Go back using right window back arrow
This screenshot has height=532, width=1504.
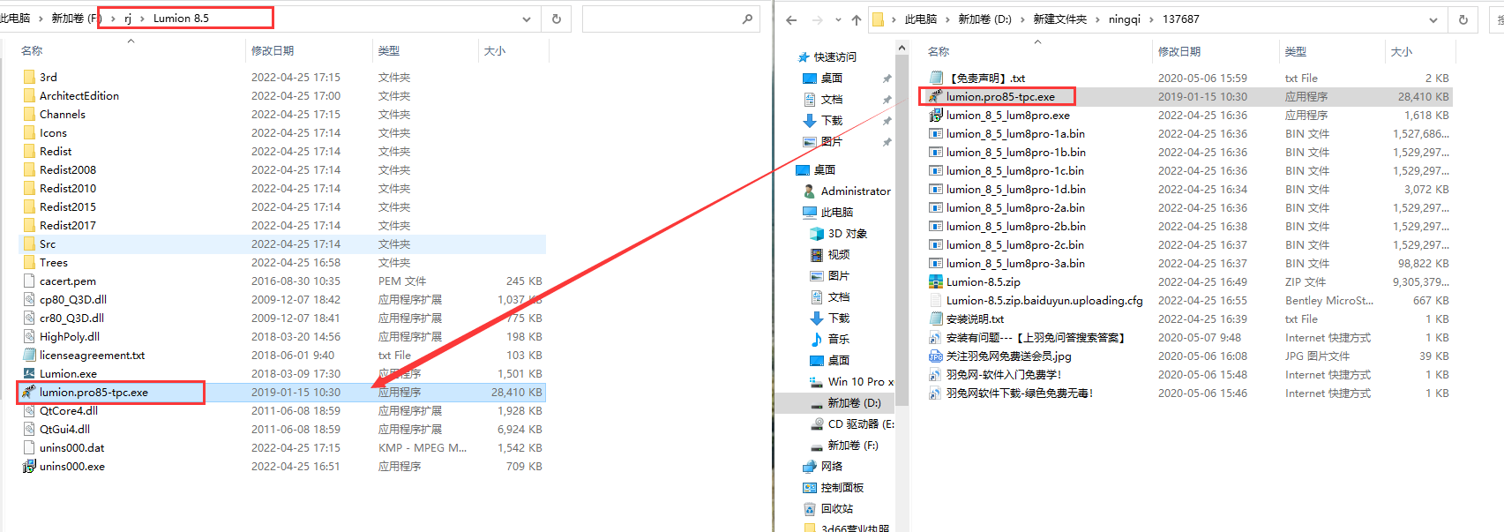click(791, 19)
